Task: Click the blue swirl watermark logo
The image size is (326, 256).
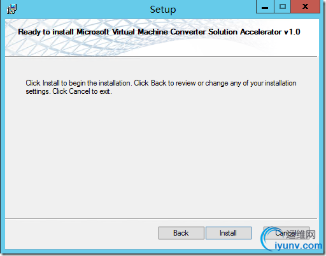Action: coord(267,238)
